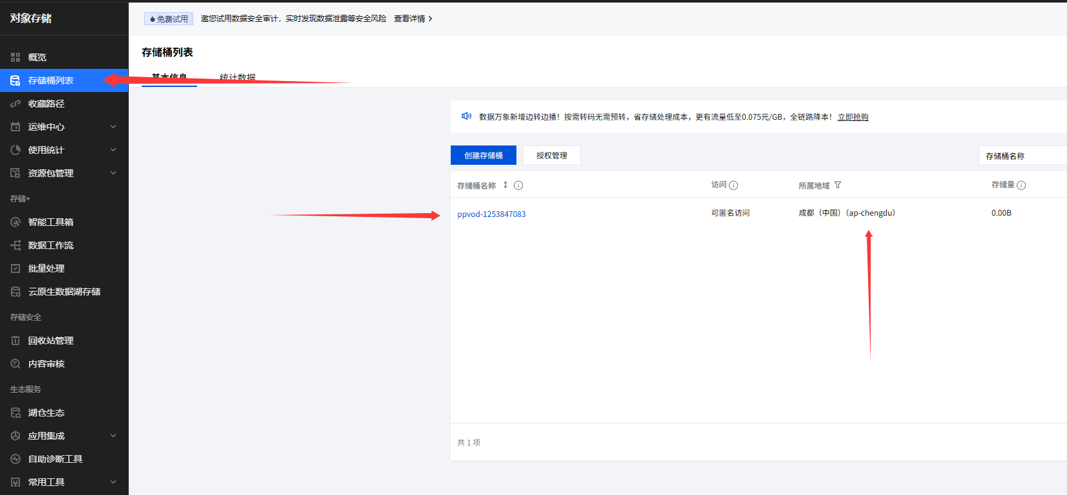
Task: Click the 立即抢购 link
Action: pyautogui.click(x=853, y=117)
